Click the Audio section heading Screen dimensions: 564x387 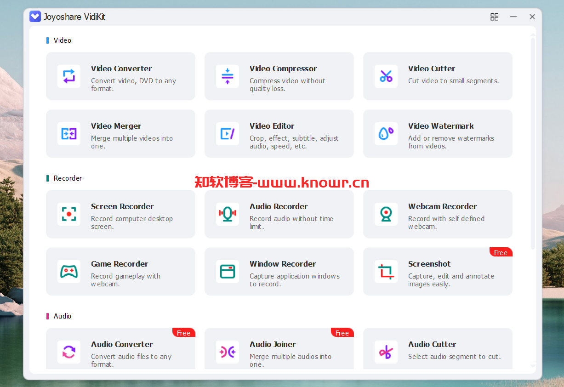pos(63,316)
